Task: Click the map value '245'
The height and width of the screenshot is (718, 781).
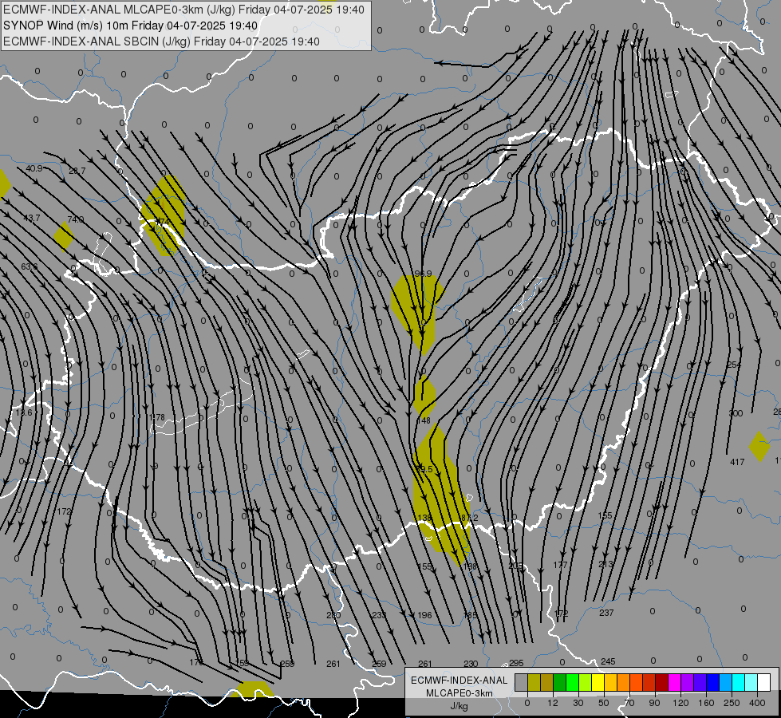Action: 608,661
